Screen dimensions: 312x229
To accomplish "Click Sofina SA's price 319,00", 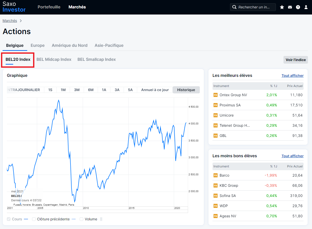I will point(296,196).
